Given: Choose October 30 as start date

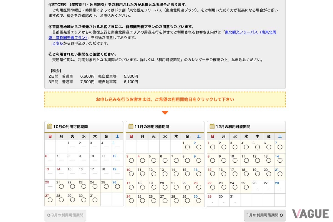Looking at the screenshot, I should coord(84,200).
